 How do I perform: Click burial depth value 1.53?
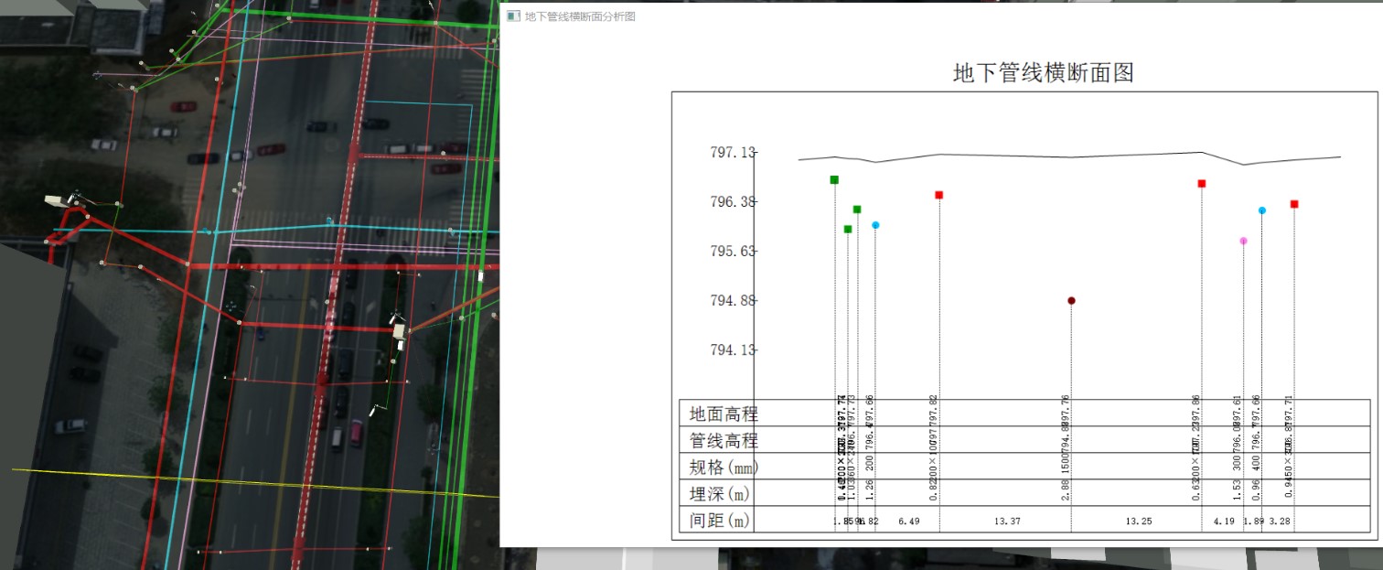(1238, 489)
